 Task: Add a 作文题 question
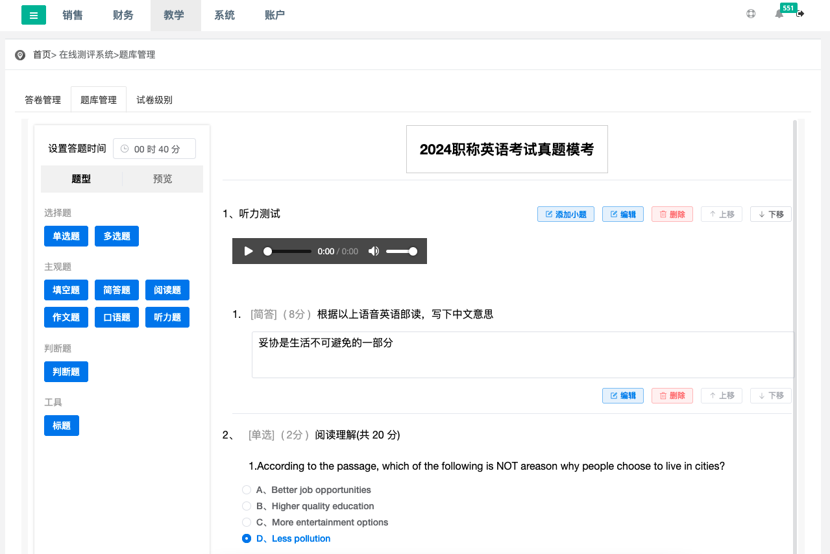[66, 317]
